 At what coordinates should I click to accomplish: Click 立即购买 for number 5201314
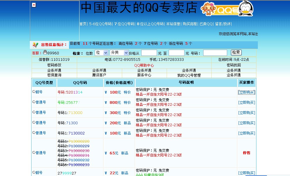click(x=246, y=92)
